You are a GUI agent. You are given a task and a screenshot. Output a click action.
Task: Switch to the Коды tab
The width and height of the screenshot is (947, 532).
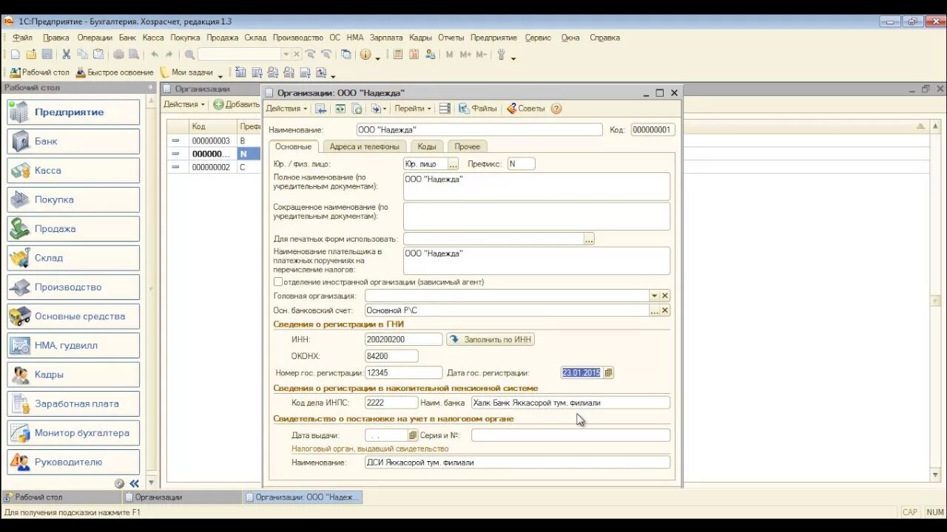(x=426, y=146)
